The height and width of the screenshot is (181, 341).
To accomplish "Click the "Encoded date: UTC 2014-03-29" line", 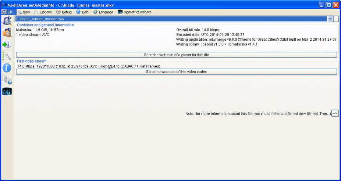I will pyautogui.click(x=210, y=35).
